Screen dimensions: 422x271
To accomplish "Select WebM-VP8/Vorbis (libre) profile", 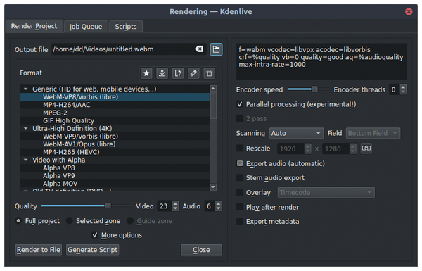I will coord(115,97).
